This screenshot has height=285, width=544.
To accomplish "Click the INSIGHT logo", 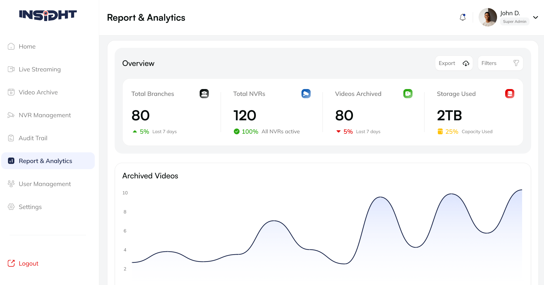I will point(48,15).
